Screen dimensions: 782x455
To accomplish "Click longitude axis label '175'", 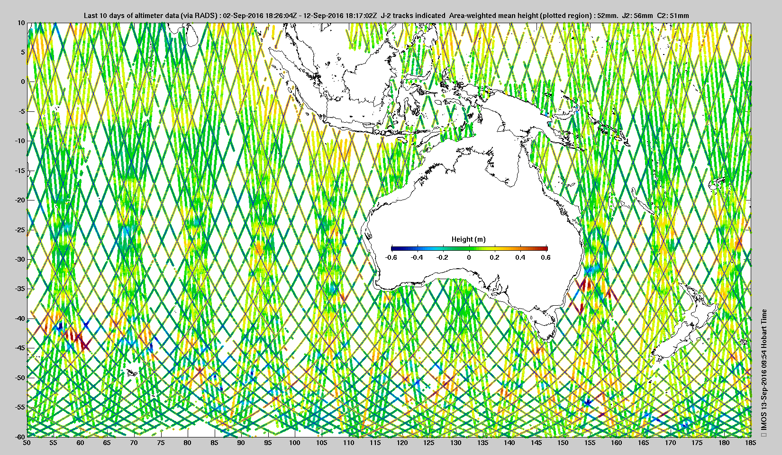I will click(x=697, y=443).
